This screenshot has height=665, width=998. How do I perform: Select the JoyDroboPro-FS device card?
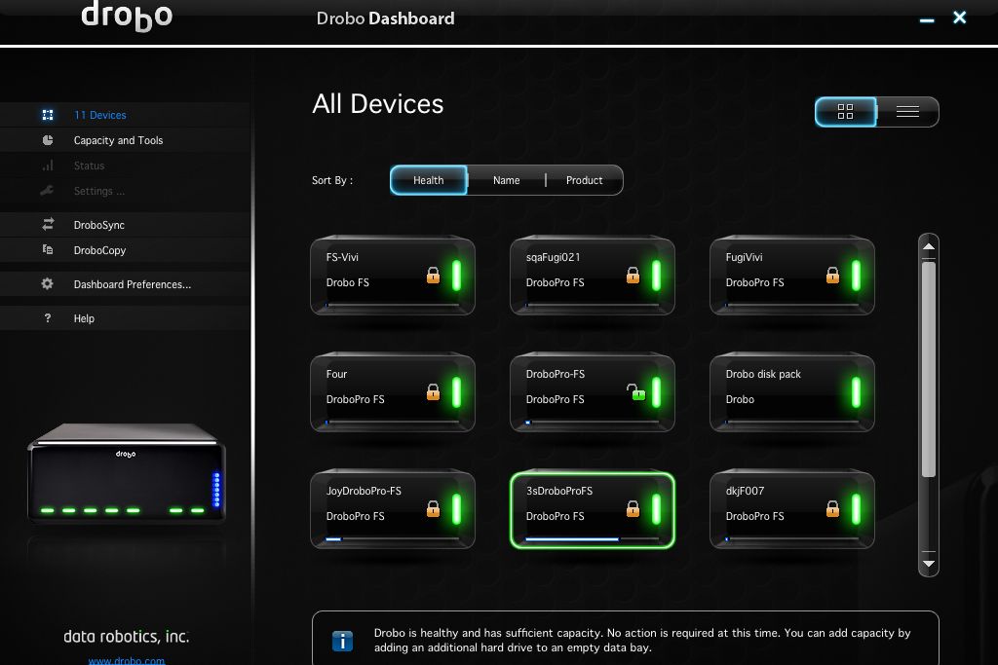click(x=393, y=510)
